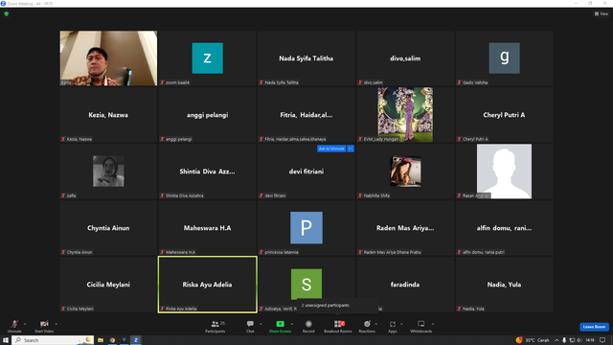Click the Chyntia Ainun participant tile
Viewport: 613px width, 345px height.
[x=108, y=228]
